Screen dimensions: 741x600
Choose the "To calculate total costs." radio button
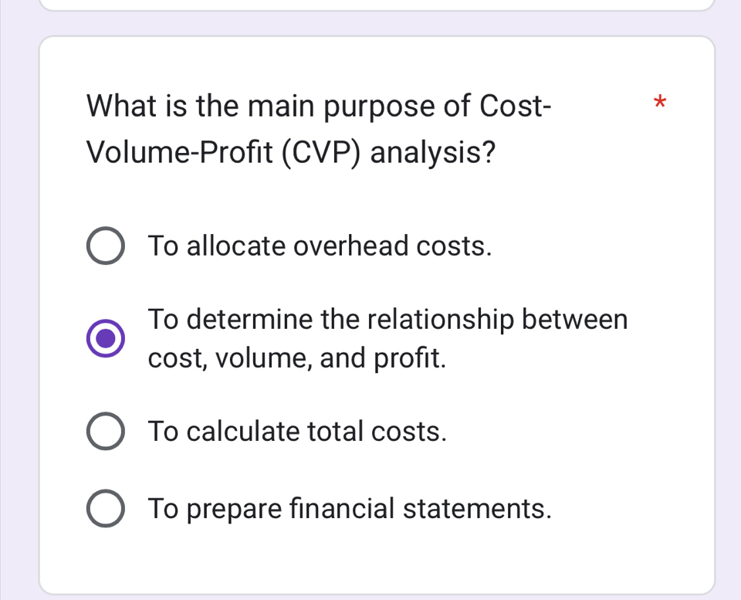104,431
